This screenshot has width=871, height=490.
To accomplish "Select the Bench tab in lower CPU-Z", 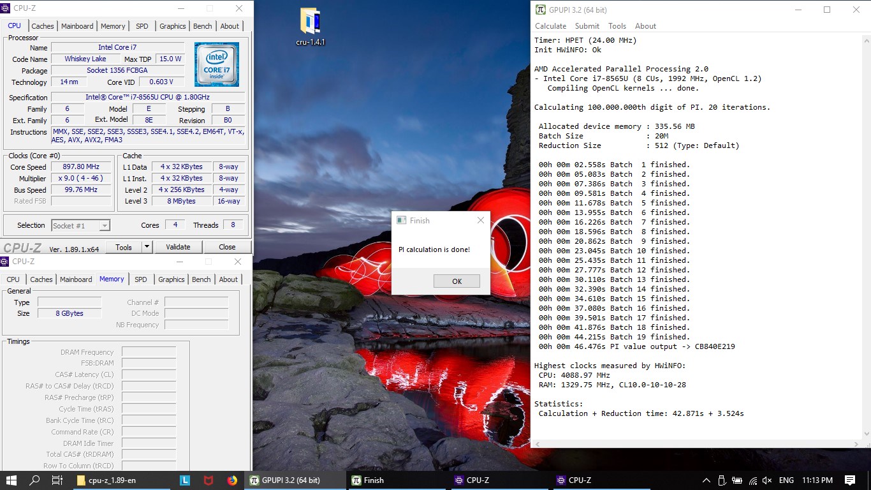I will (201, 279).
